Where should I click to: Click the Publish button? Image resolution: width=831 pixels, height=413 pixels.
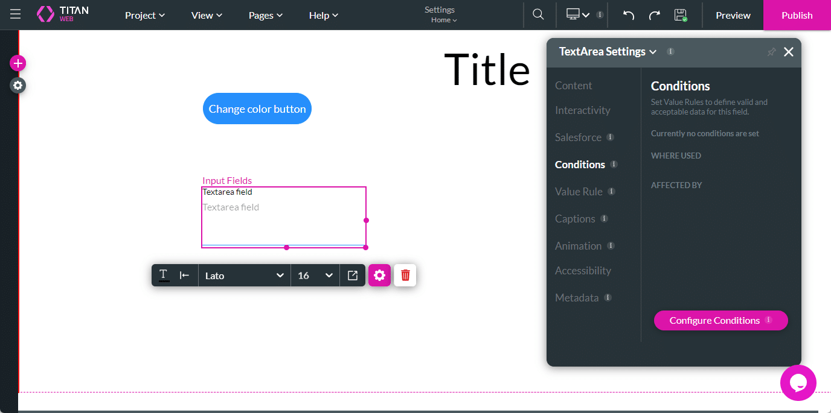click(x=797, y=15)
